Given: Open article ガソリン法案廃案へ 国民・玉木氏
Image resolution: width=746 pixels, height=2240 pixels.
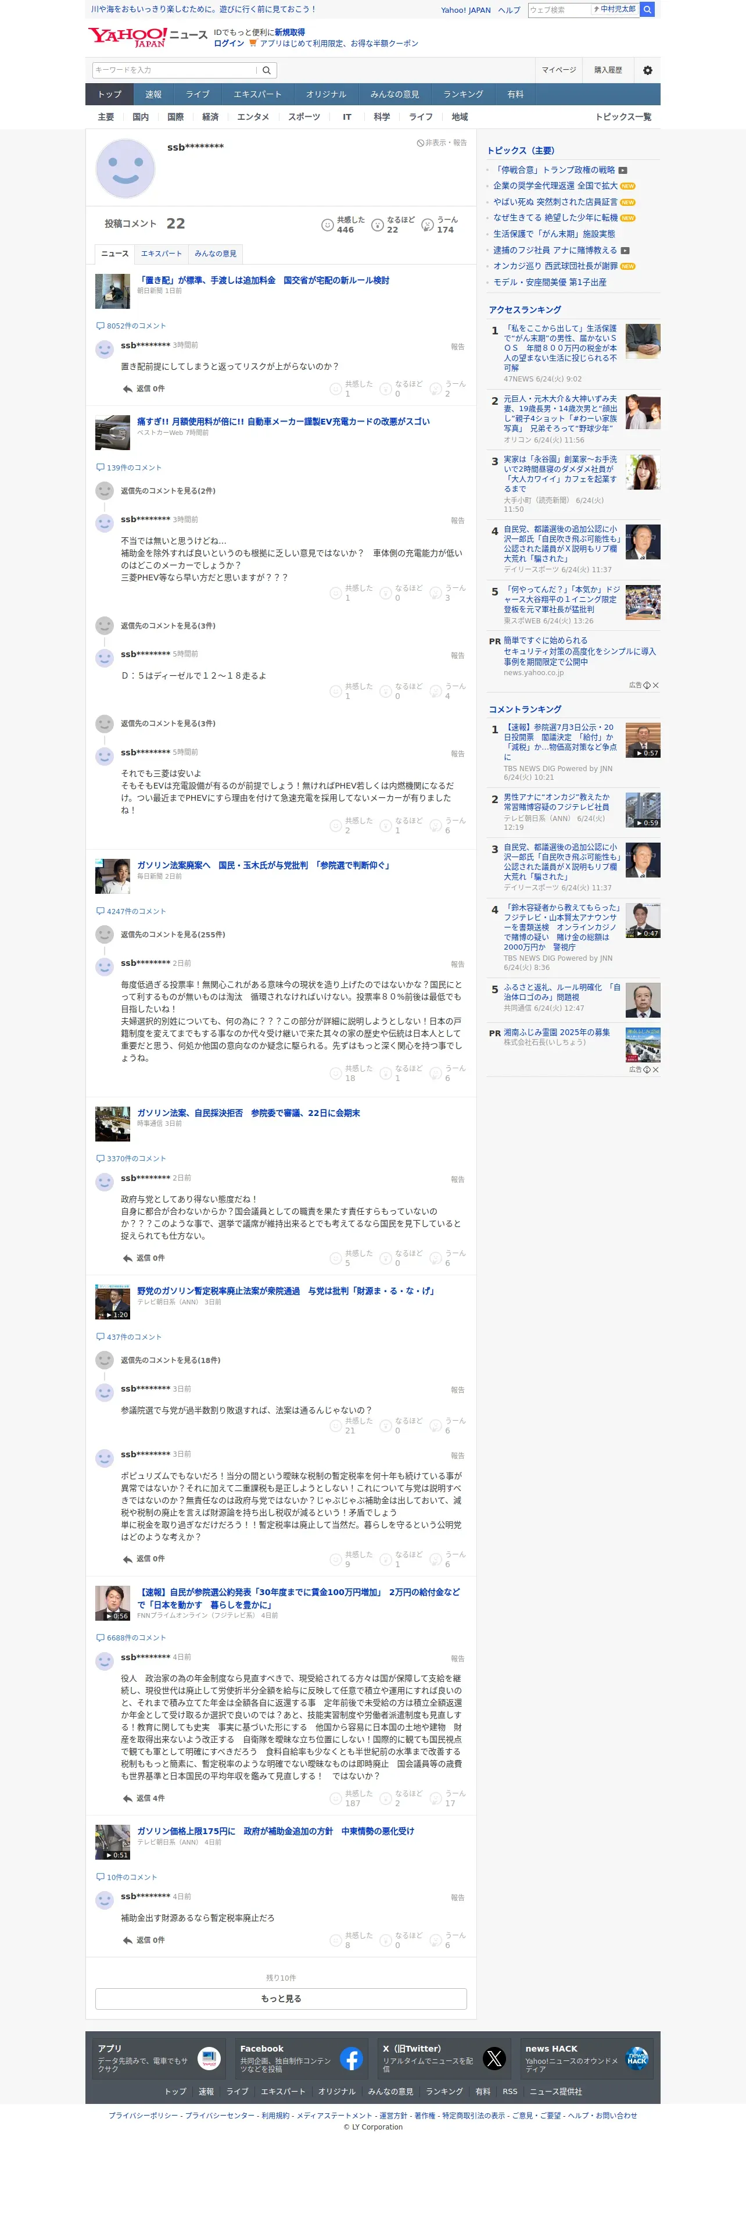Looking at the screenshot, I should pyautogui.click(x=265, y=865).
